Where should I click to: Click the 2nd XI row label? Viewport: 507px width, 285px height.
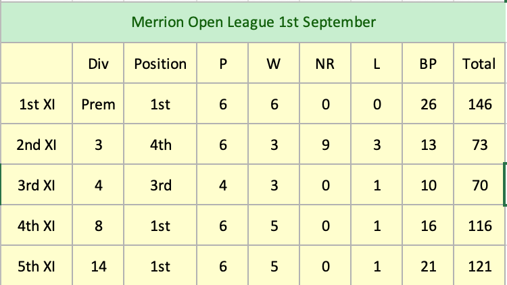click(x=37, y=145)
